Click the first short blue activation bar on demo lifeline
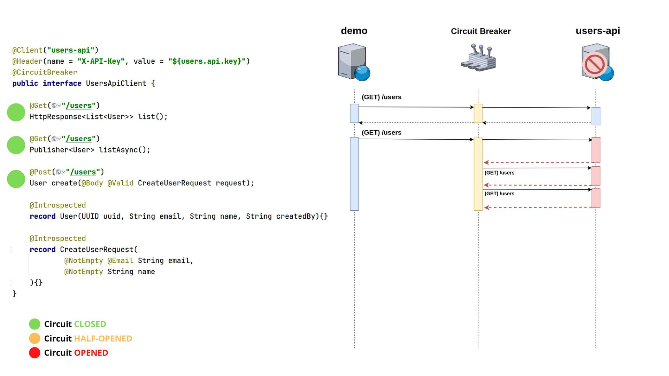The width and height of the screenshot is (669, 376). click(354, 113)
